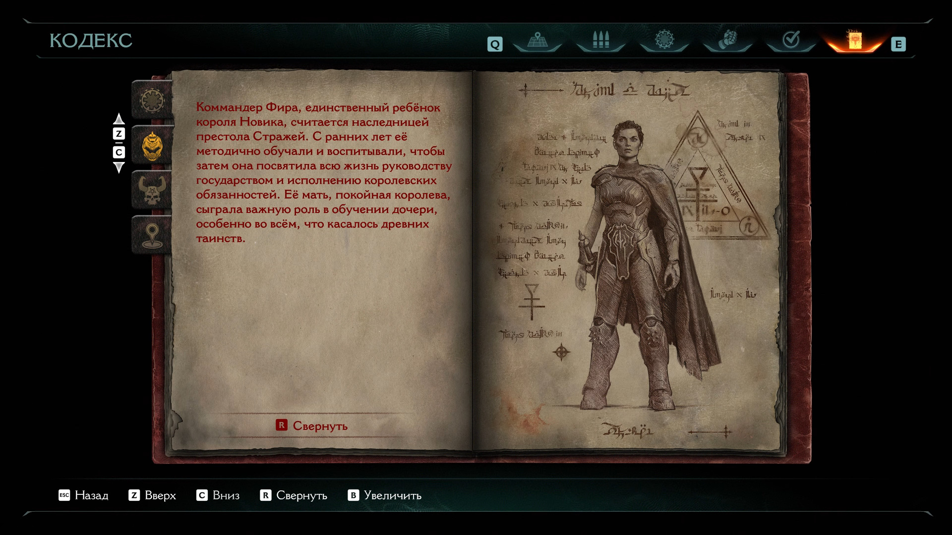Select the golden helmet characters bookmark
The image size is (952, 535).
[152, 146]
